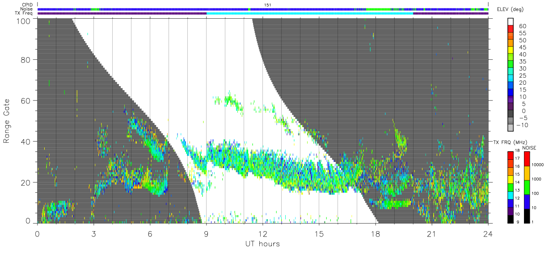Click the 80 tick on Range Gate axis
549x253 pixels.
(x=26, y=59)
